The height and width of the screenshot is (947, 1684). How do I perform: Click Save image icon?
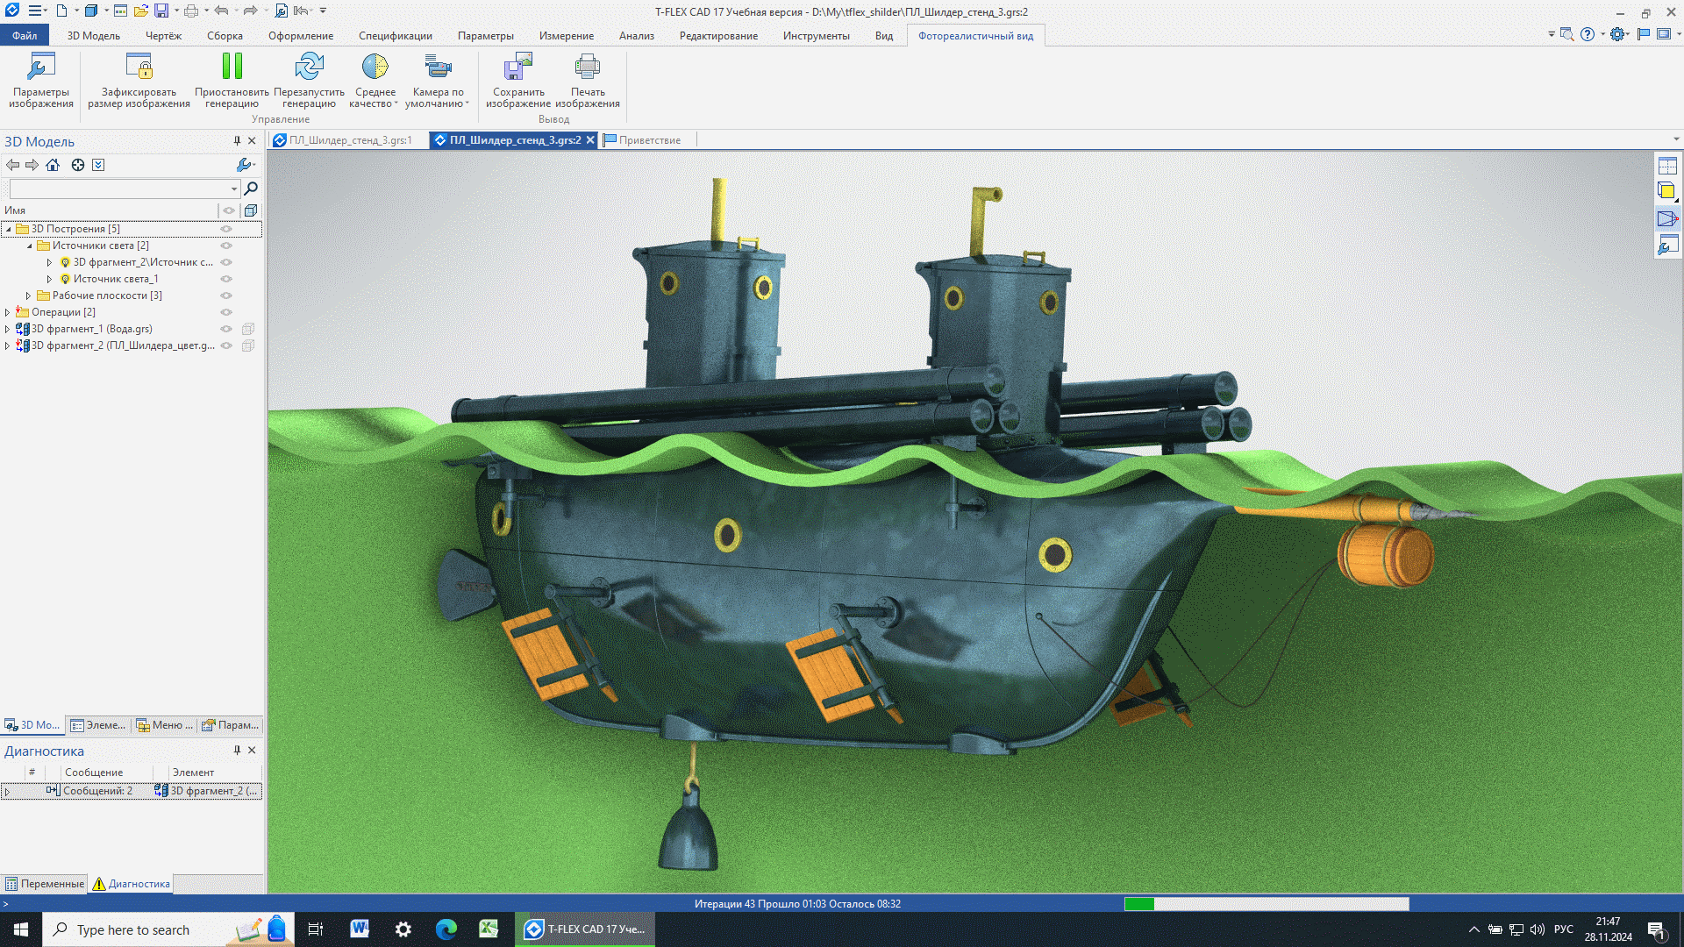tap(517, 68)
